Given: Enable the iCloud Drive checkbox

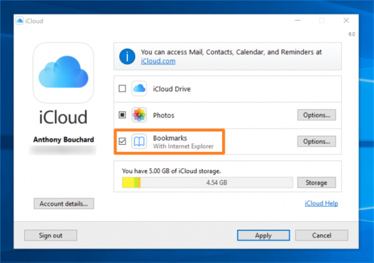Looking at the screenshot, I should (x=122, y=89).
